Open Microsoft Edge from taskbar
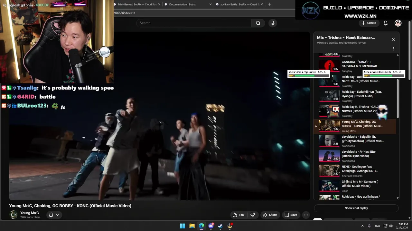Image resolution: width=412 pixels, height=231 pixels. 201,226
